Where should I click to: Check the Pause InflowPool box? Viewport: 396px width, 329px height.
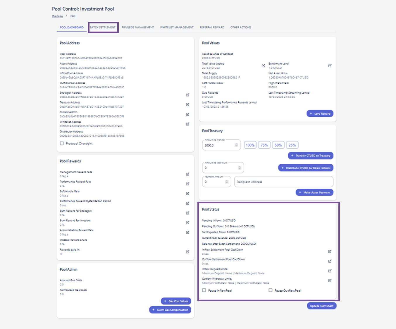click(204, 290)
